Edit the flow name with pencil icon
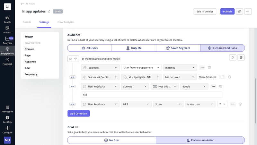This screenshot has height=145, width=257. pyautogui.click(x=49, y=12)
